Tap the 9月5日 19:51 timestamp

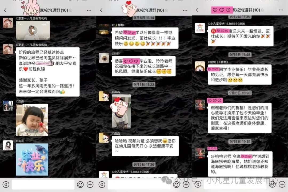(x=240, y=142)
